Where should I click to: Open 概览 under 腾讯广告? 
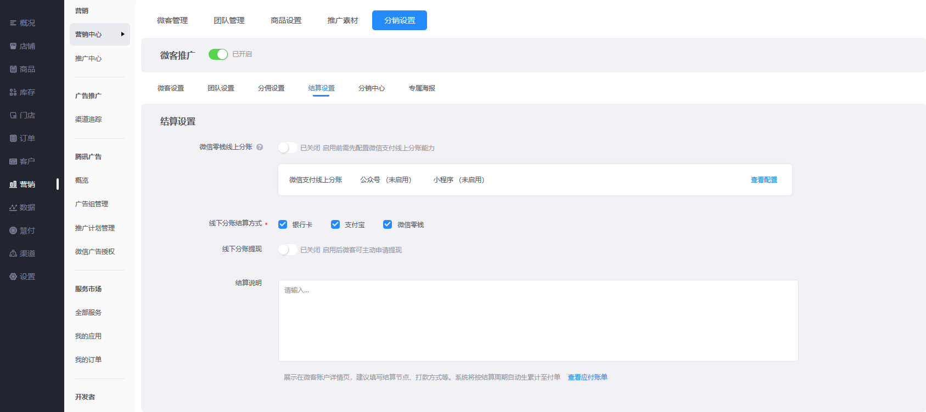click(x=82, y=180)
